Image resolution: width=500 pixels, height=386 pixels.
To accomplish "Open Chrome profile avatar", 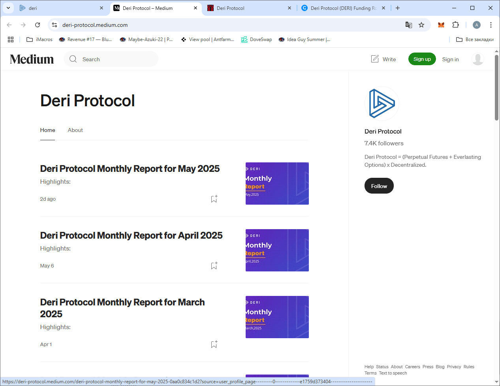I will coord(477,25).
